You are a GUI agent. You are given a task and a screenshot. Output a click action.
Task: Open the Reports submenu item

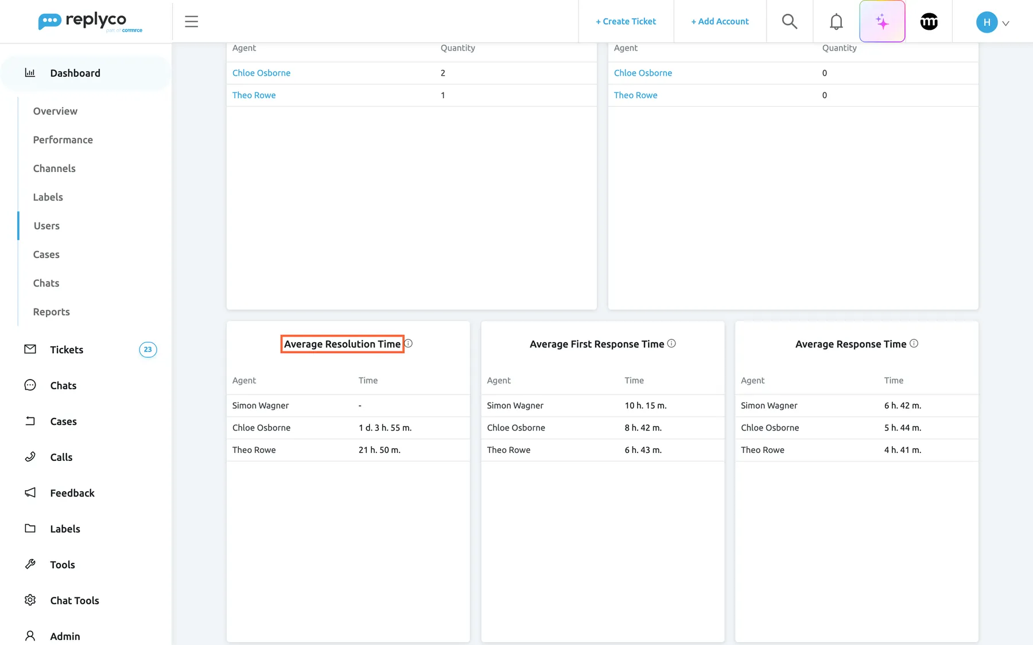tap(52, 312)
